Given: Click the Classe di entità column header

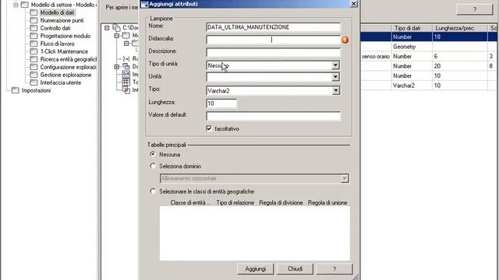Looking at the screenshot, I should point(190,202).
